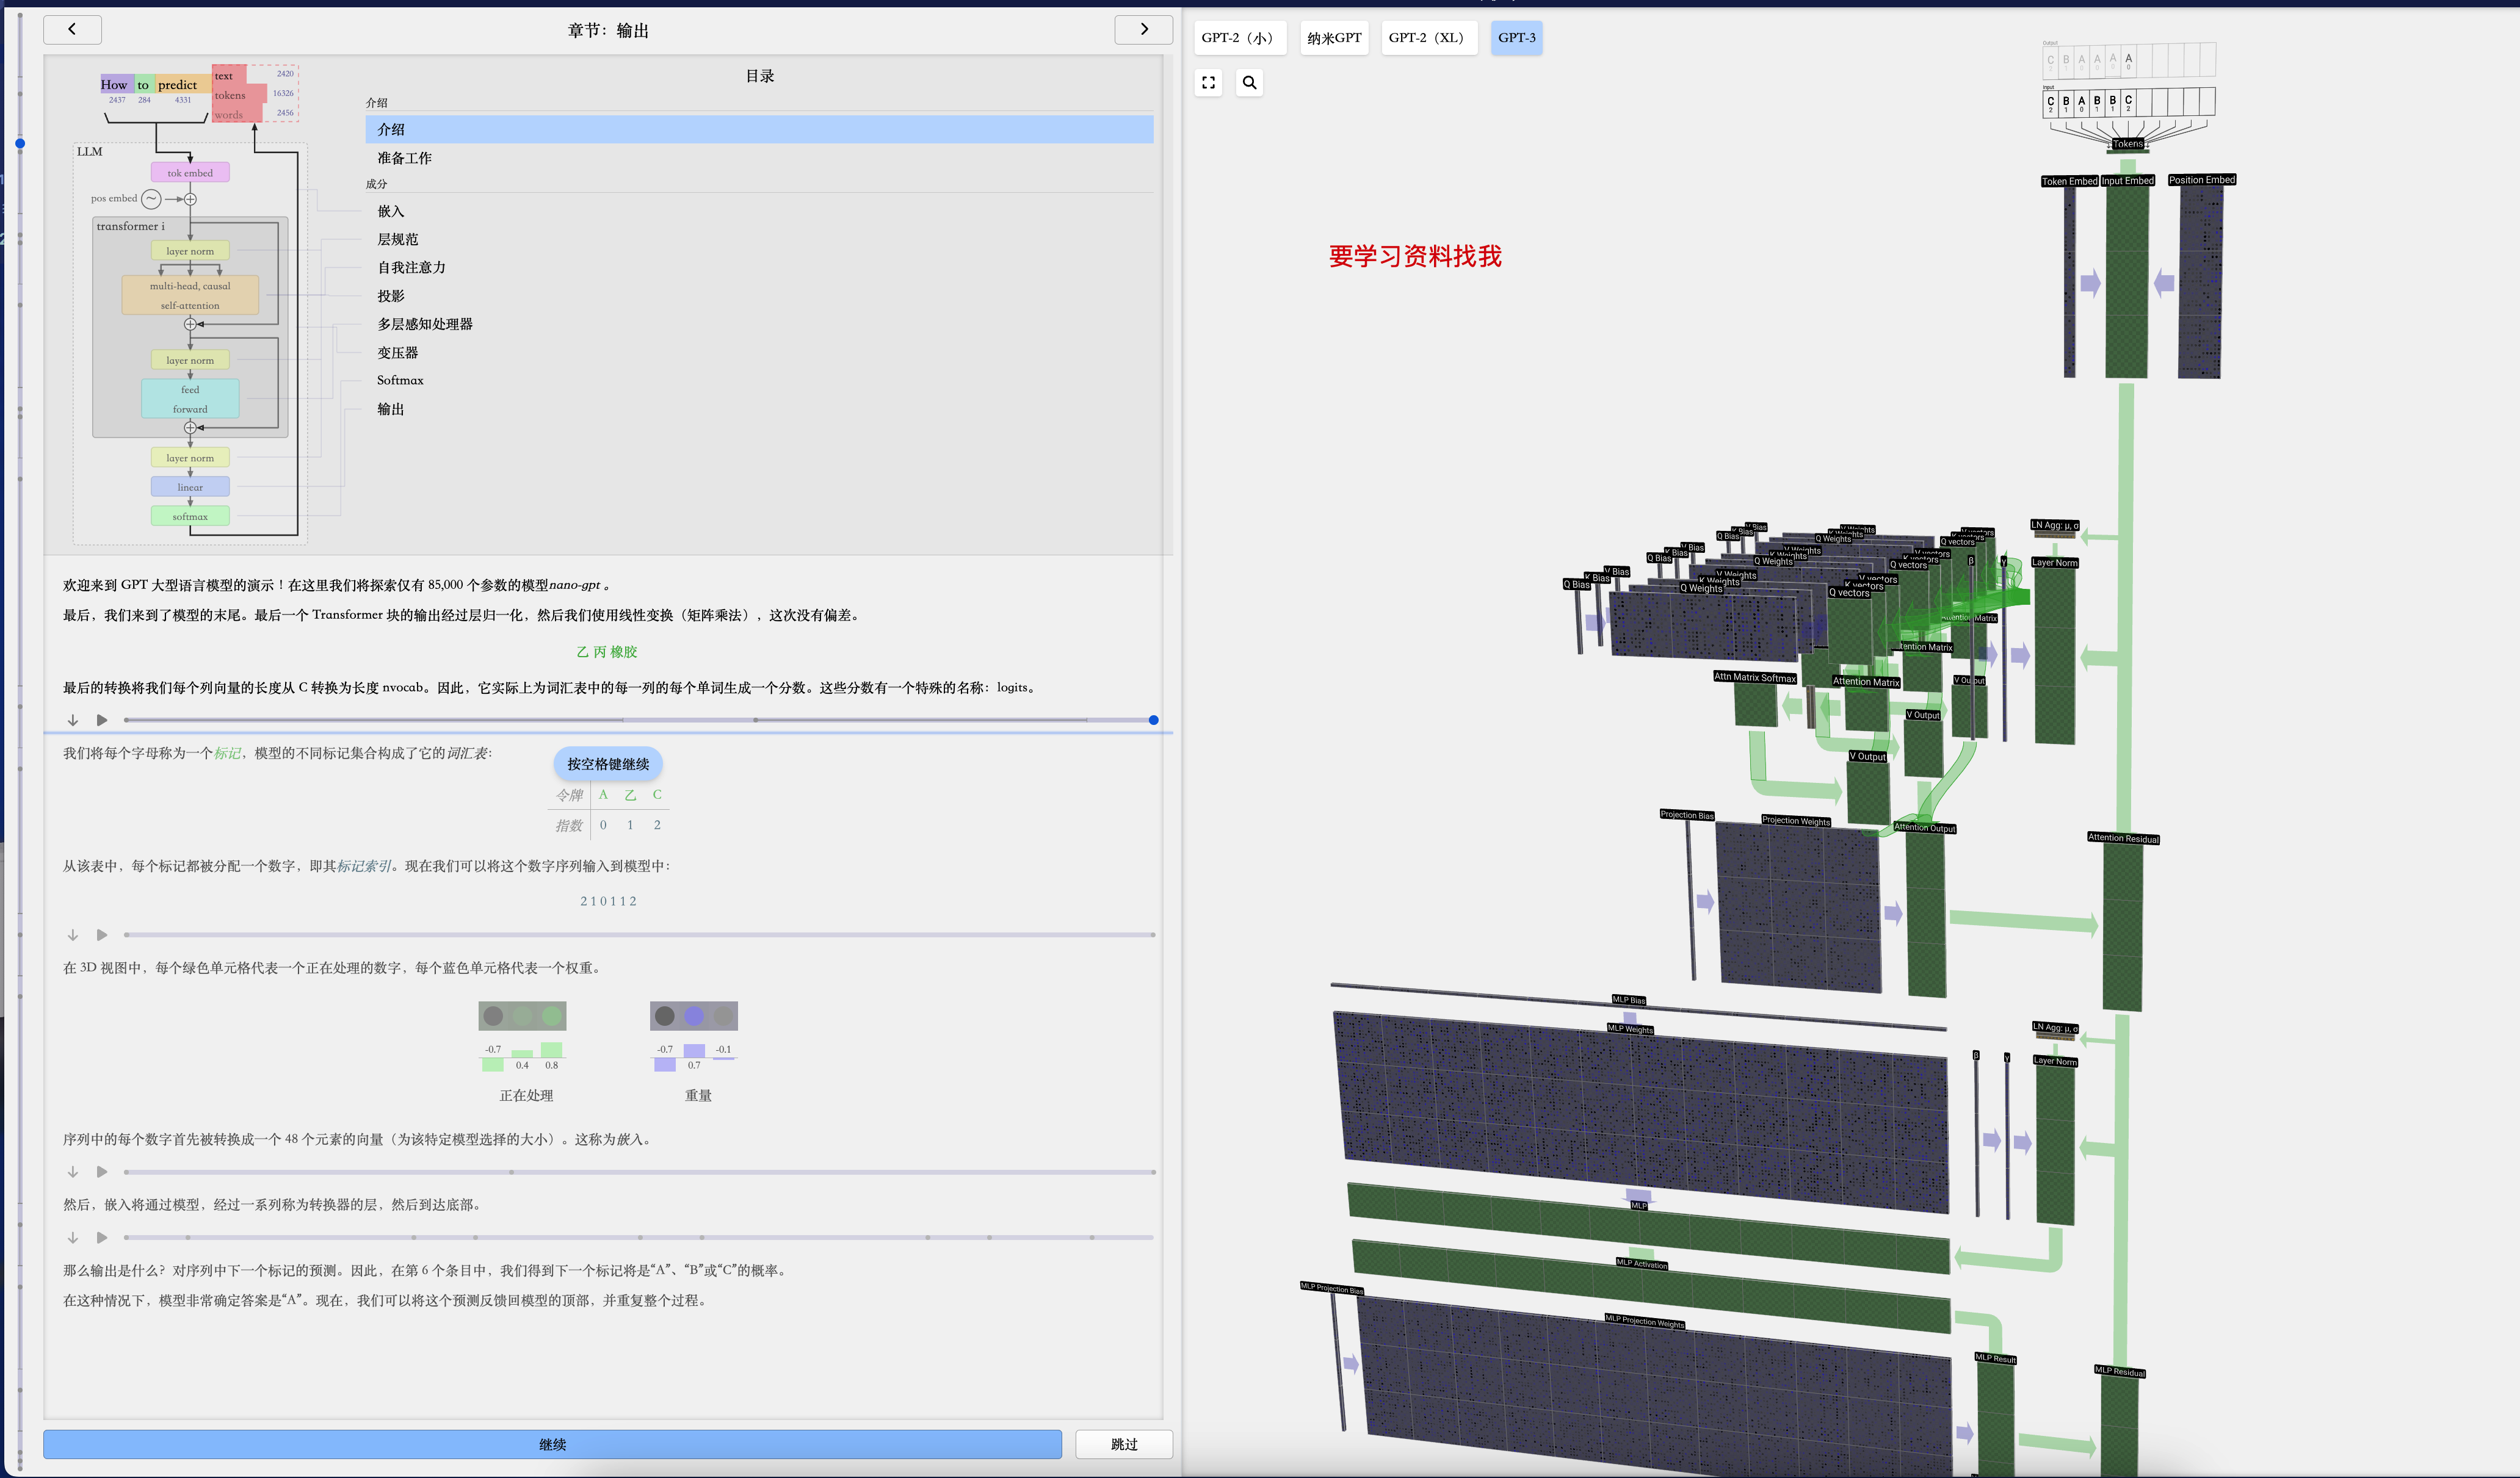Screen dimensions: 2520x1478
Task: Open 层规范 chapter entry
Action: coord(759,239)
